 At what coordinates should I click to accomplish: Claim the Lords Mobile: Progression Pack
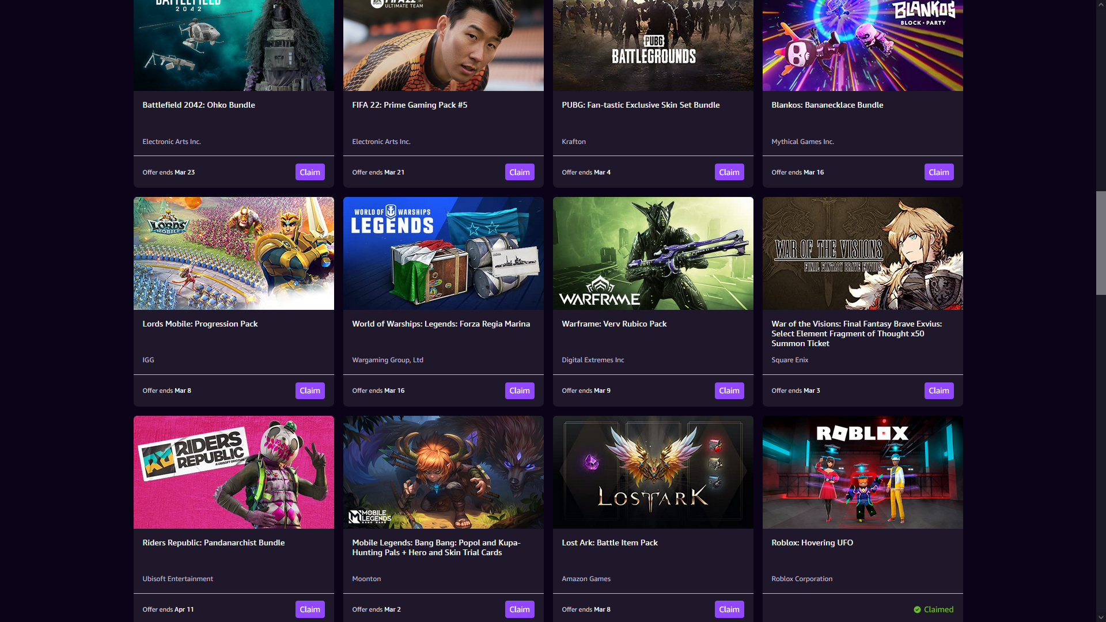coord(310,390)
